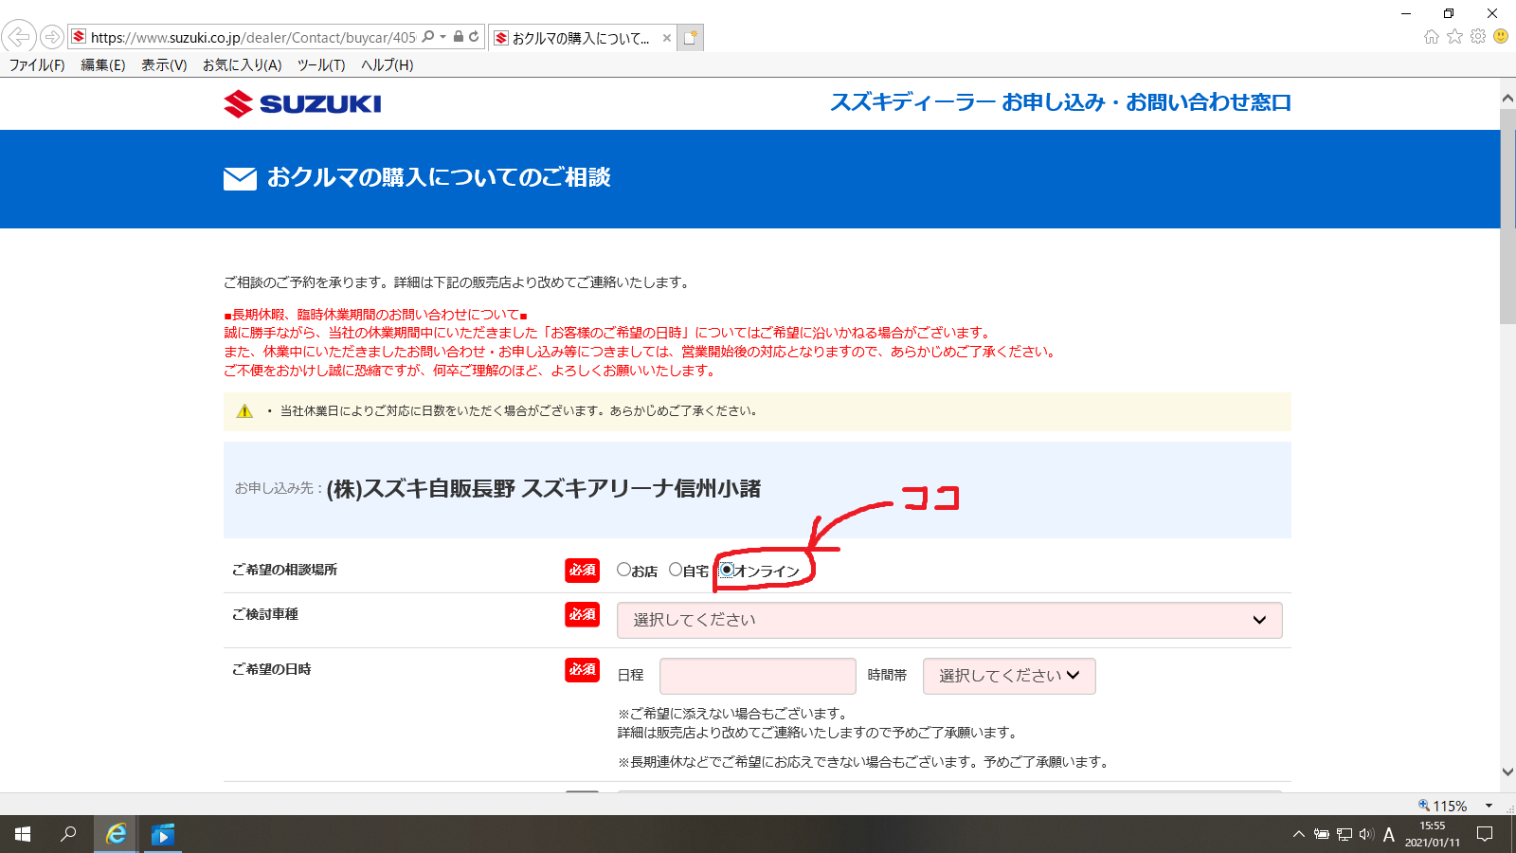1516x853 pixels.
Task: Click the ご希望の相談場所 label
Action: tap(285, 570)
